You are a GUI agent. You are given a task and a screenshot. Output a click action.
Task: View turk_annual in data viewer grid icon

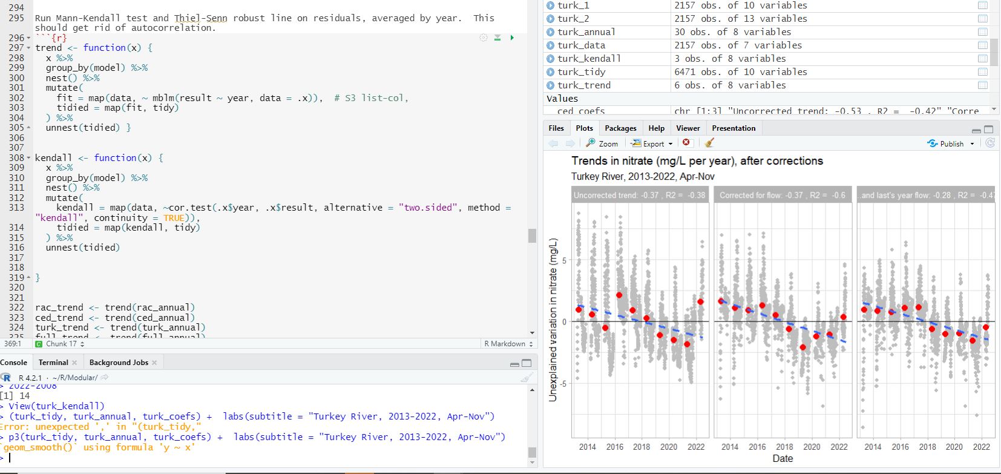pos(983,32)
